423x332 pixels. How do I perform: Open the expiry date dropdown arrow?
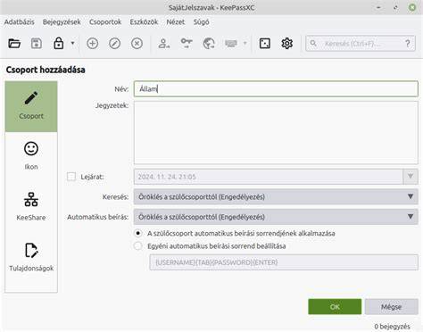(x=411, y=177)
